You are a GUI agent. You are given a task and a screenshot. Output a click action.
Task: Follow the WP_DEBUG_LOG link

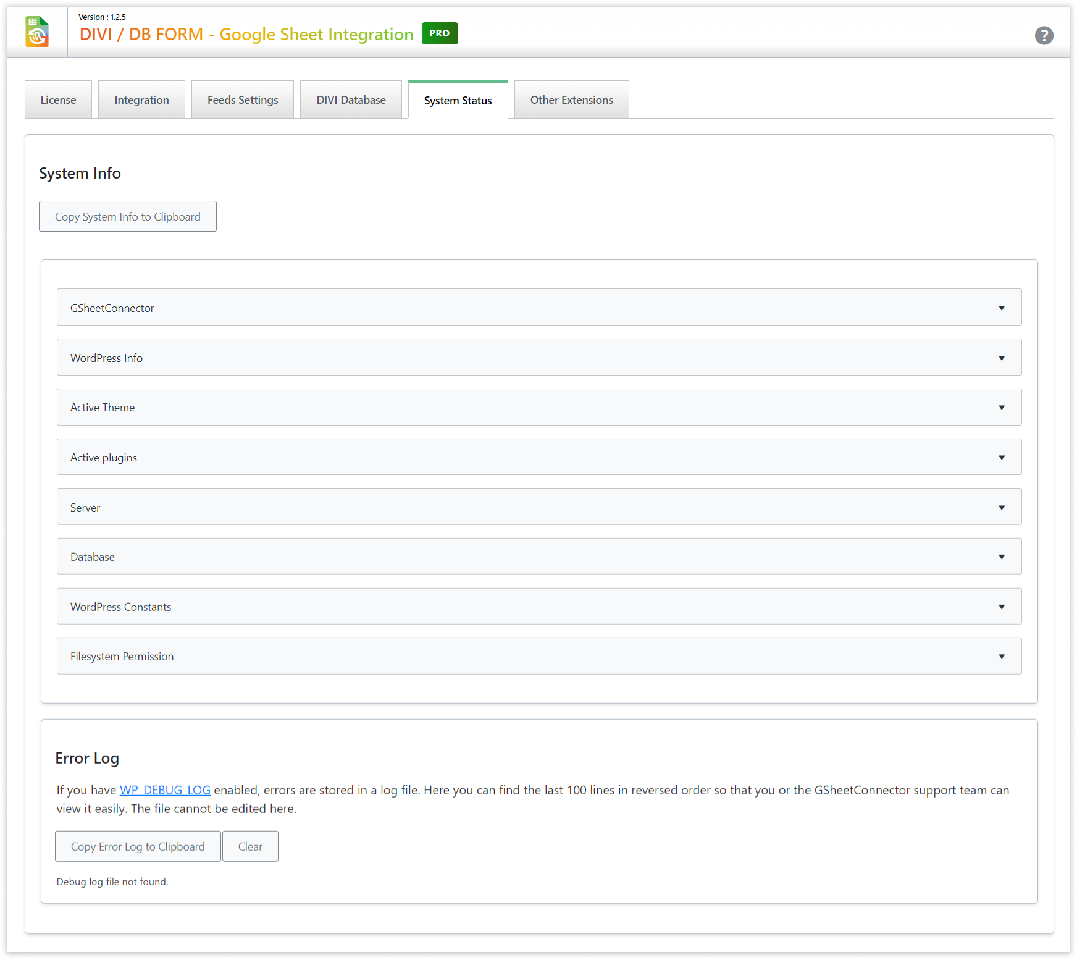(x=165, y=791)
